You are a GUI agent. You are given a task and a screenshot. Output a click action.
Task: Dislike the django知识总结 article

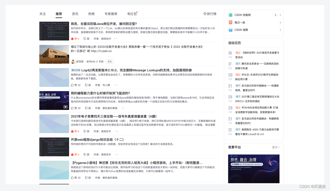[86, 154]
